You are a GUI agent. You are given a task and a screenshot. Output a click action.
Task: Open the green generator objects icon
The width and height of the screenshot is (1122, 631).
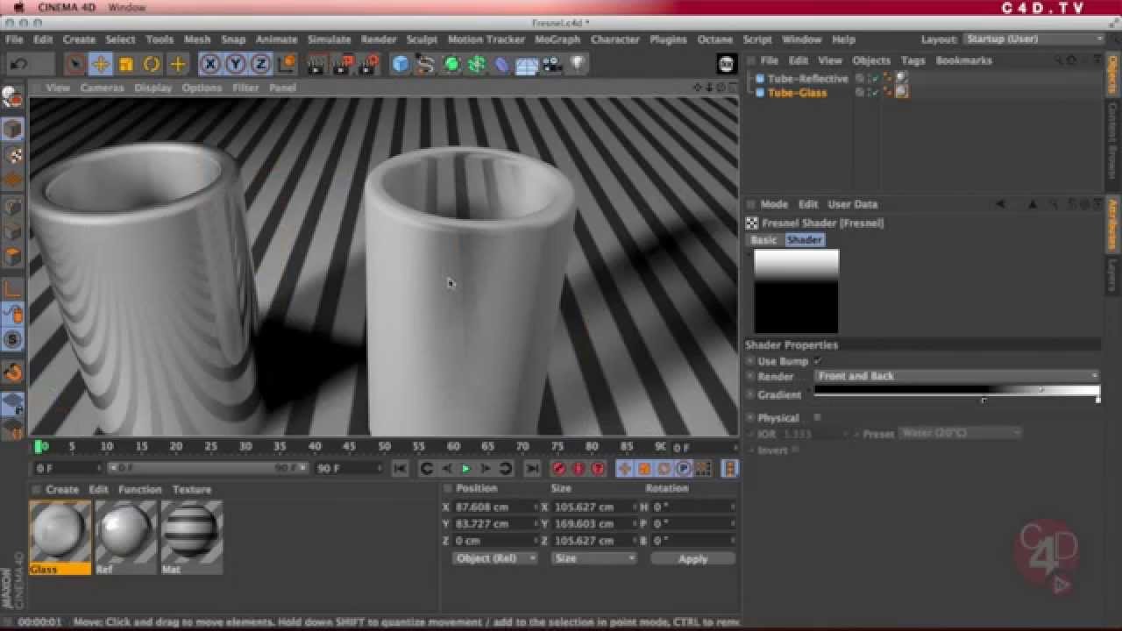click(451, 64)
